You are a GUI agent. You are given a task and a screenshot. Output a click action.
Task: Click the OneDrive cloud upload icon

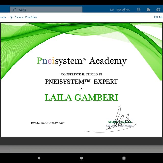click(x=11, y=17)
